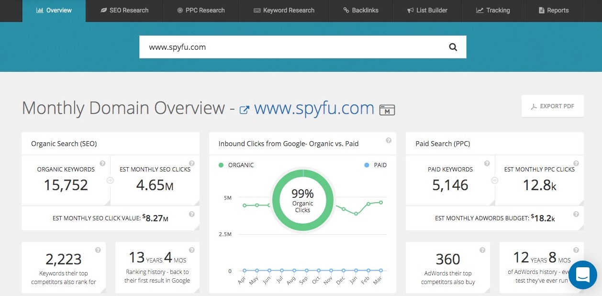Open the chat support bubble
The height and width of the screenshot is (296, 602).
click(x=583, y=275)
